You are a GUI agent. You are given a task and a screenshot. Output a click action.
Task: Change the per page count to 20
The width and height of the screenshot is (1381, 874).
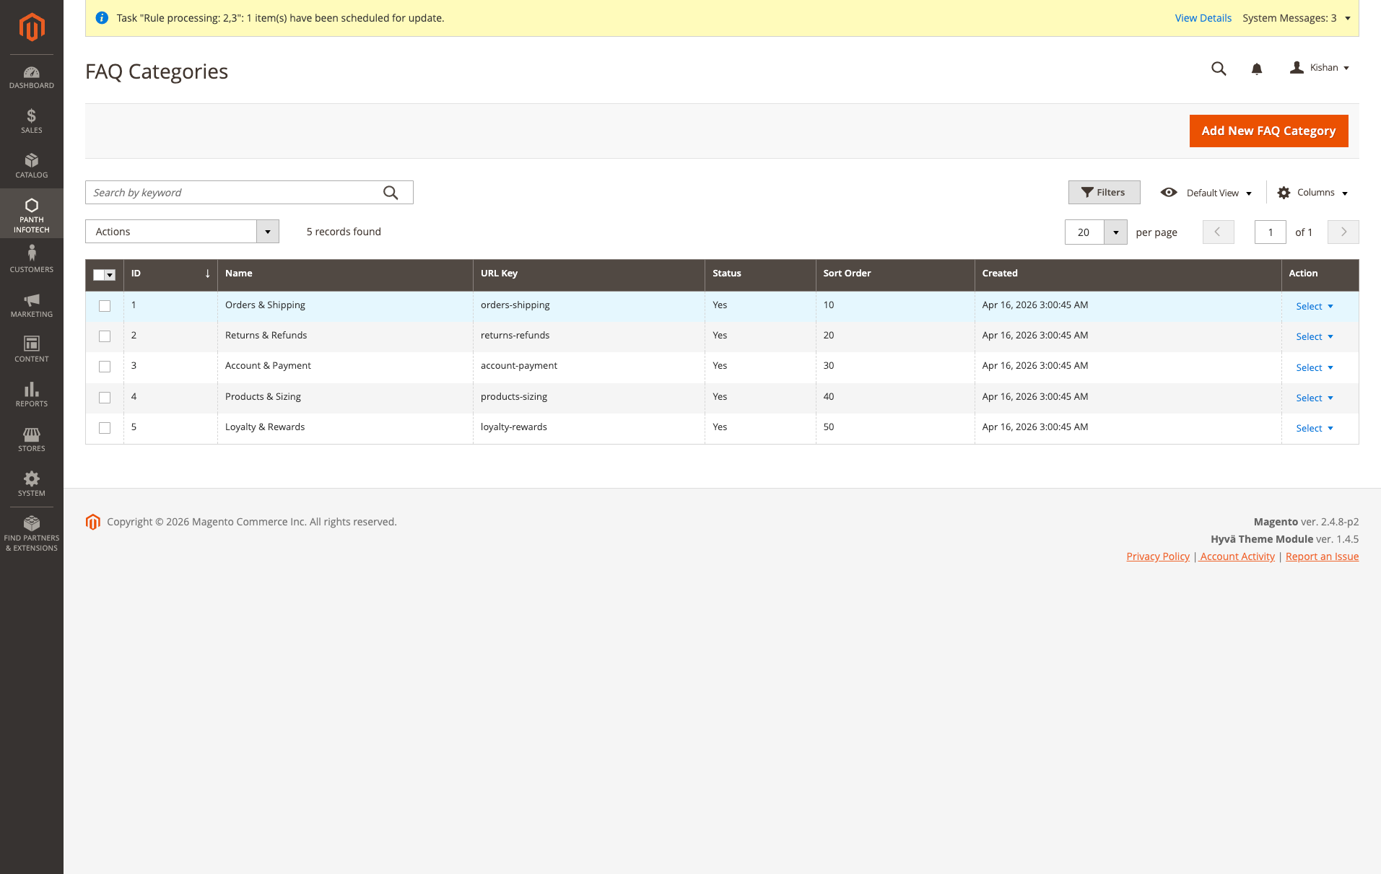click(1094, 232)
